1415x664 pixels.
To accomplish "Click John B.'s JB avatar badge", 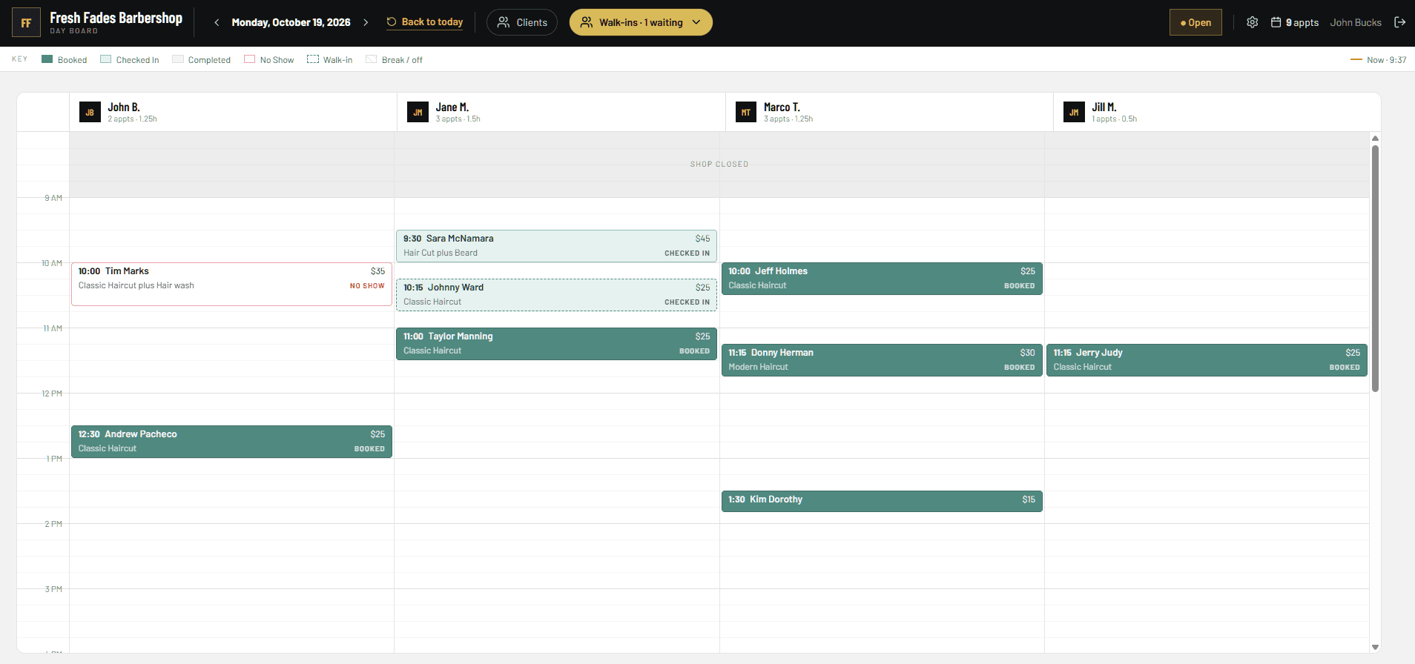I will pos(90,112).
